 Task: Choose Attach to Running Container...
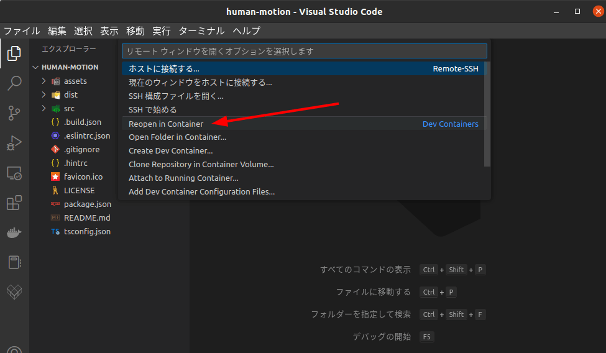coord(304,178)
